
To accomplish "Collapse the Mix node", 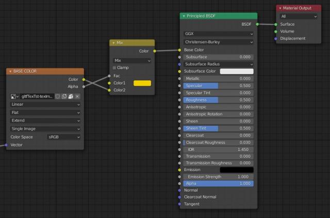I will coord(113,43).
